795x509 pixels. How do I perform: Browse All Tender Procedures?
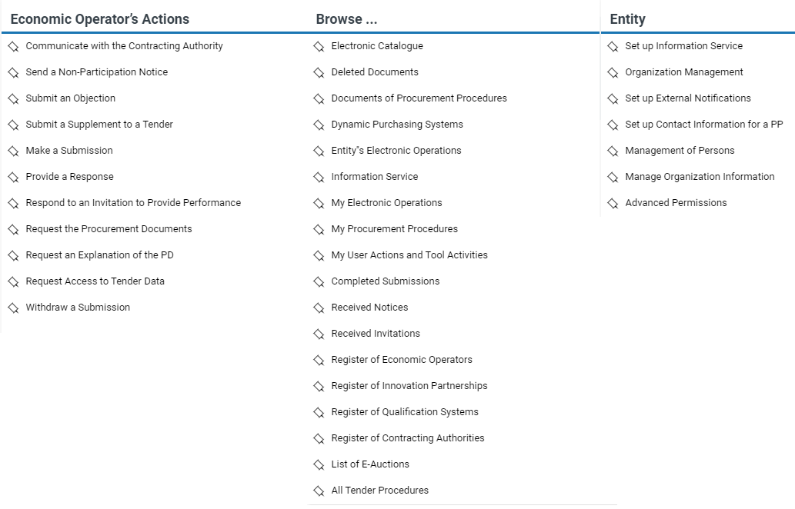click(379, 491)
